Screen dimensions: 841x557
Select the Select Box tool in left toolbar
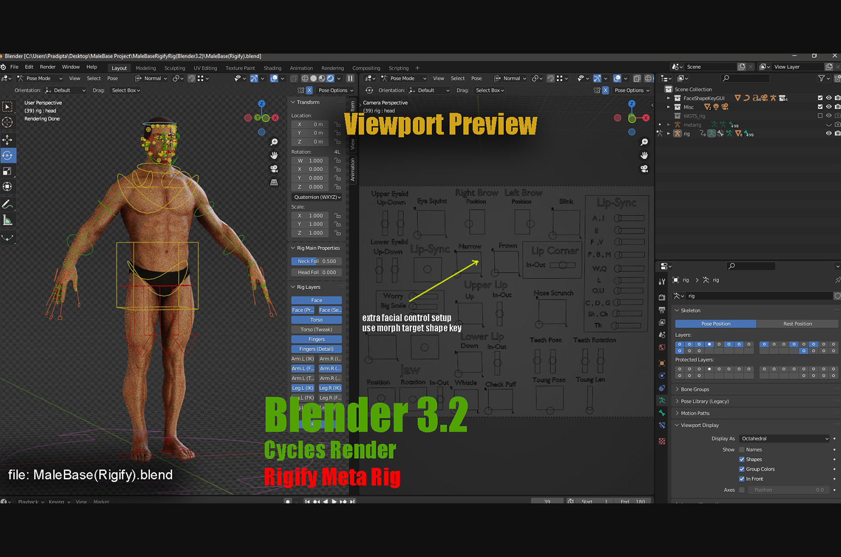click(x=7, y=107)
